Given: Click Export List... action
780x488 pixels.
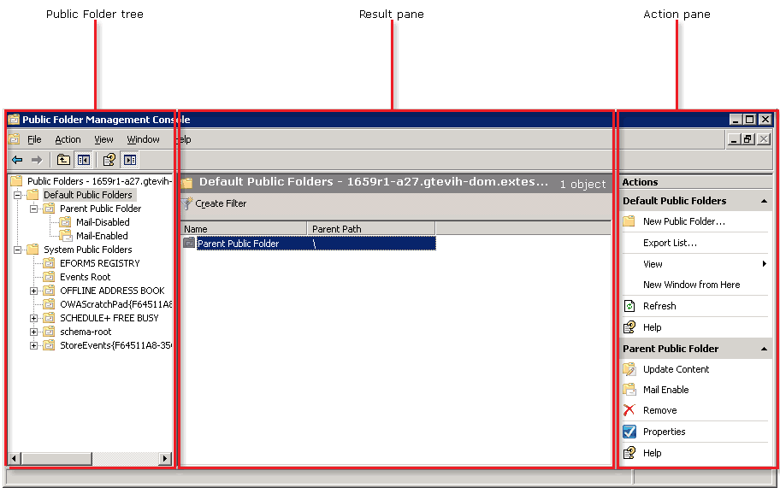Looking at the screenshot, I should tap(670, 243).
